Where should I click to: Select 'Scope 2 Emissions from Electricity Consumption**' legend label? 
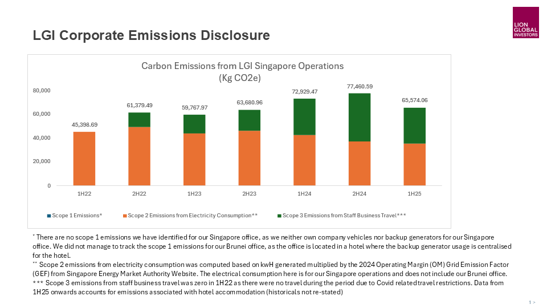(x=193, y=216)
